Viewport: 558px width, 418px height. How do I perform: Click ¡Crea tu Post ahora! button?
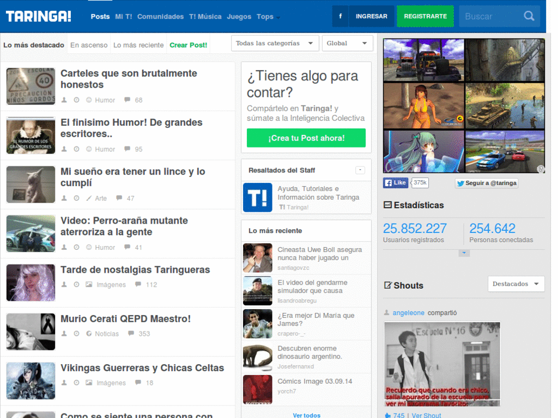click(x=306, y=138)
